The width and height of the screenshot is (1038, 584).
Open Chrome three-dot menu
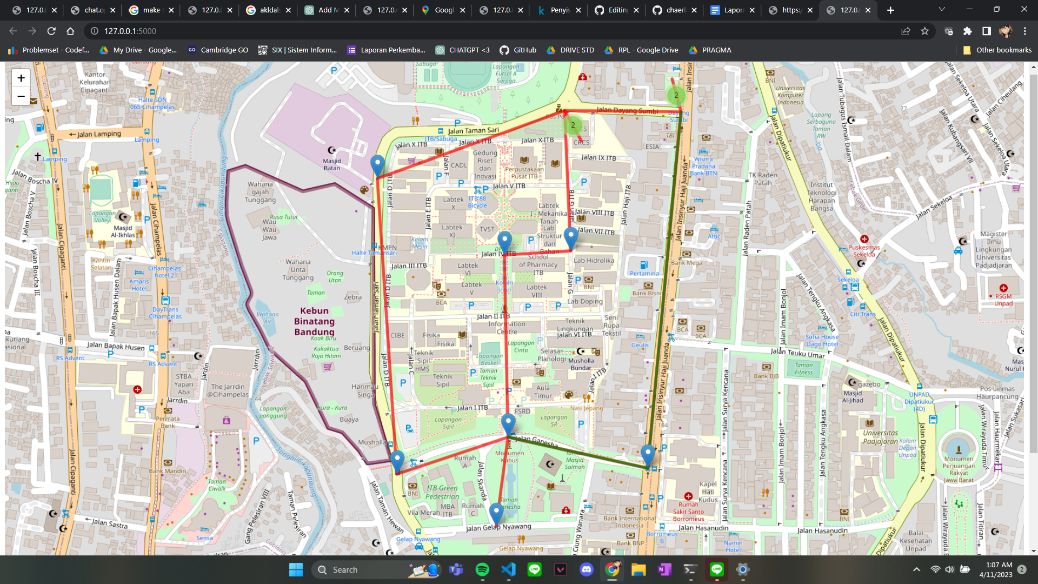point(1025,31)
